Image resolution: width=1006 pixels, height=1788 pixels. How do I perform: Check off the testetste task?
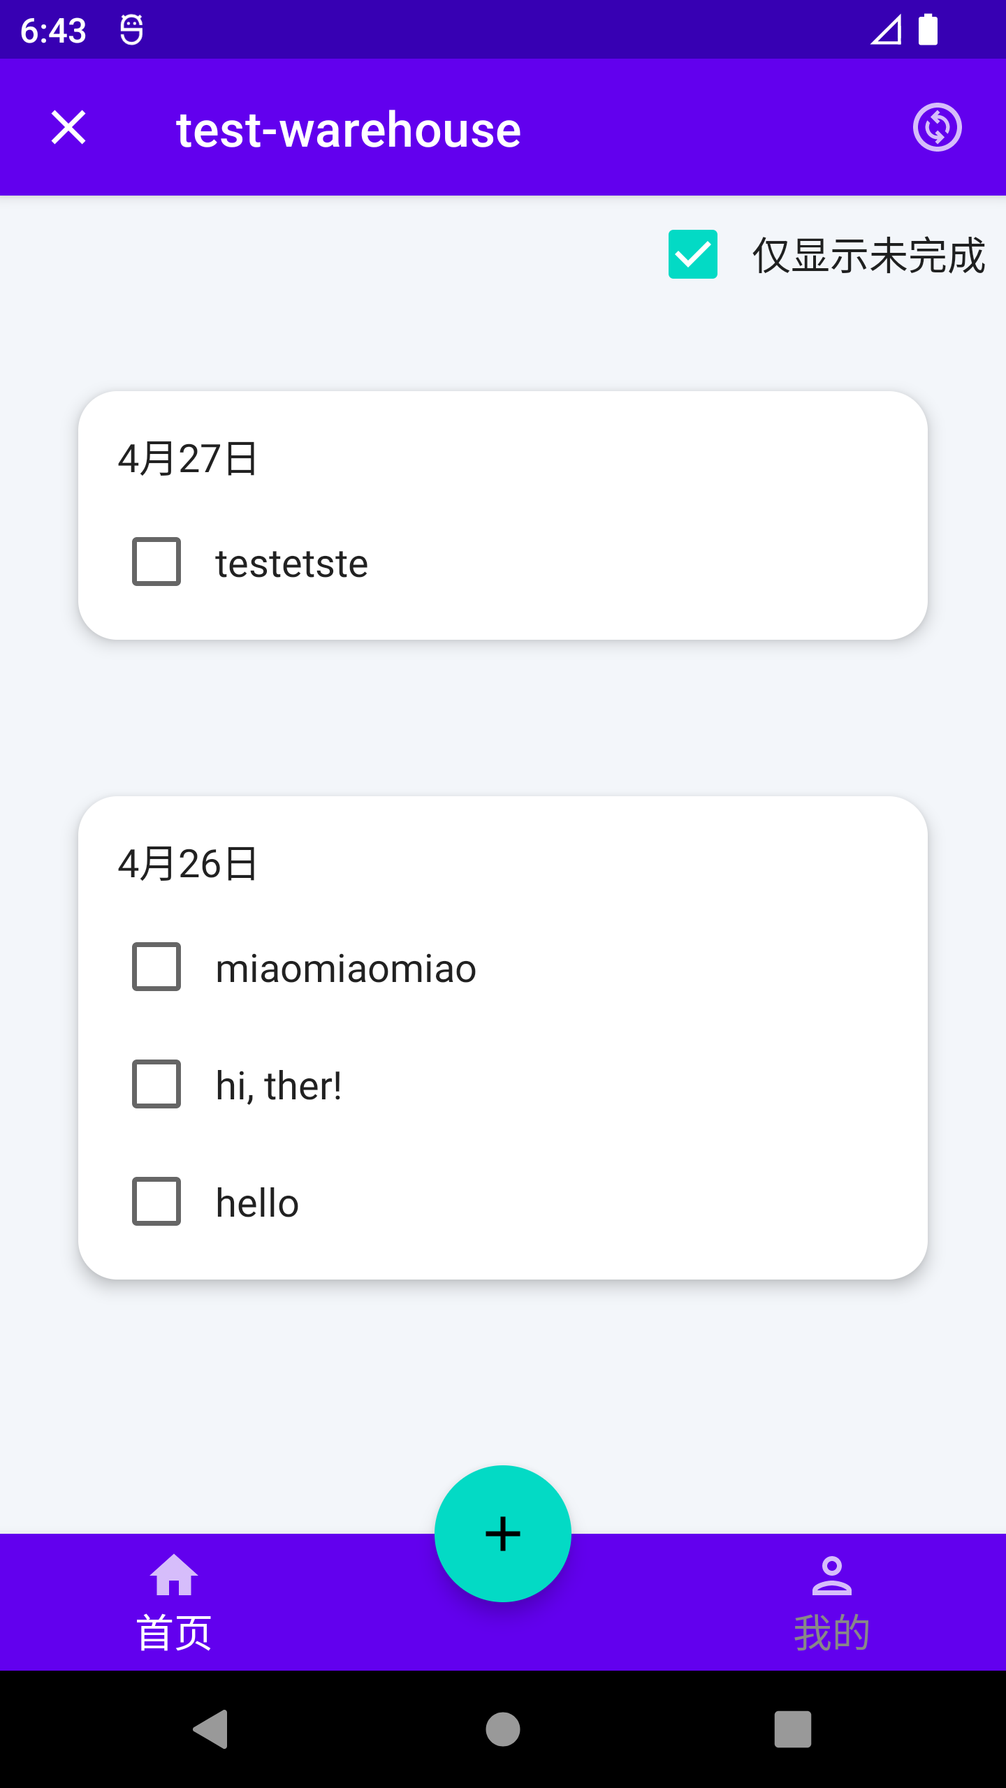coord(156,562)
